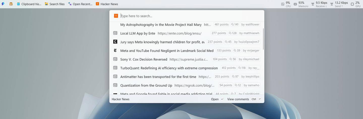Image resolution: width=363 pixels, height=119 pixels.
Task: Click the Hacker News Y icon beside search box
Action: (x=116, y=16)
